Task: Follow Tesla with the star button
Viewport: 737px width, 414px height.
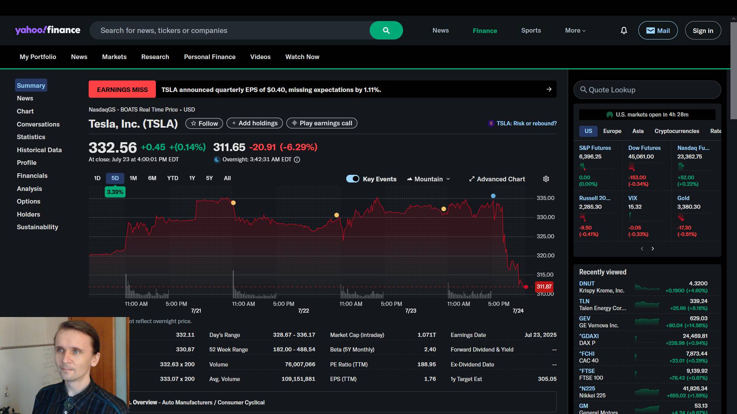Action: [x=204, y=123]
